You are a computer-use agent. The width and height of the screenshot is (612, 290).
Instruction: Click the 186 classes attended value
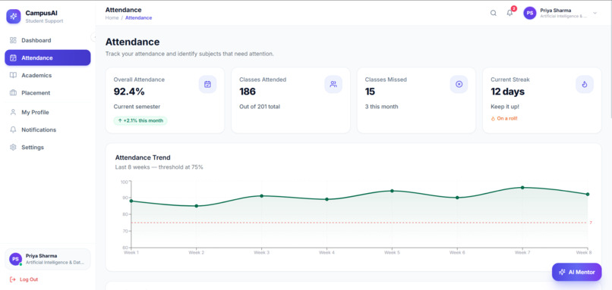pos(248,92)
